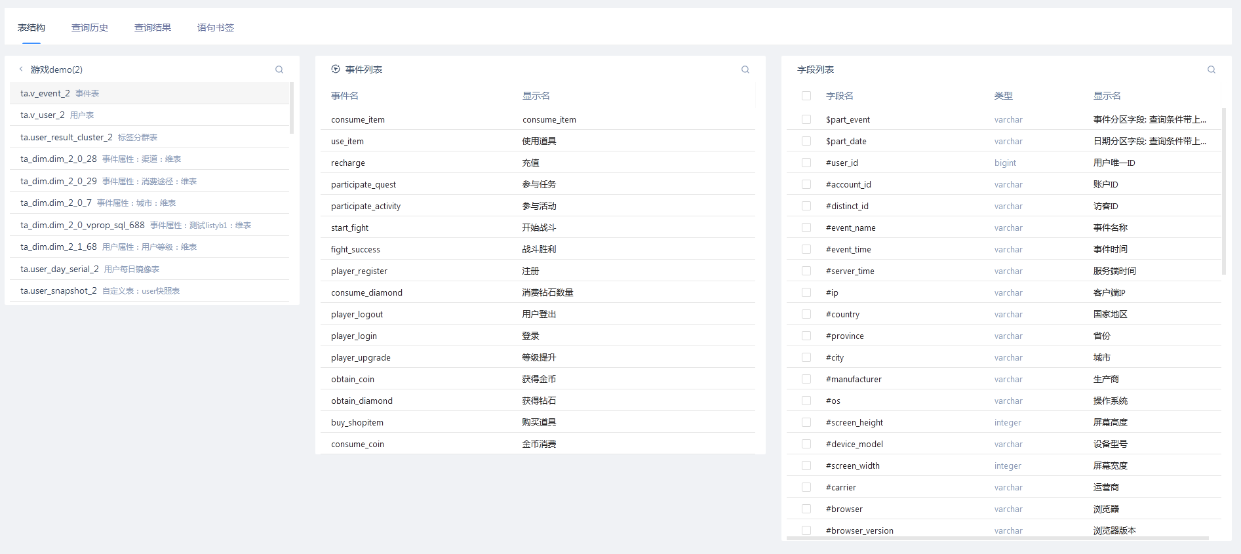Click search icon in 字段列表 panel
This screenshot has height=554, width=1241.
pos(1211,69)
